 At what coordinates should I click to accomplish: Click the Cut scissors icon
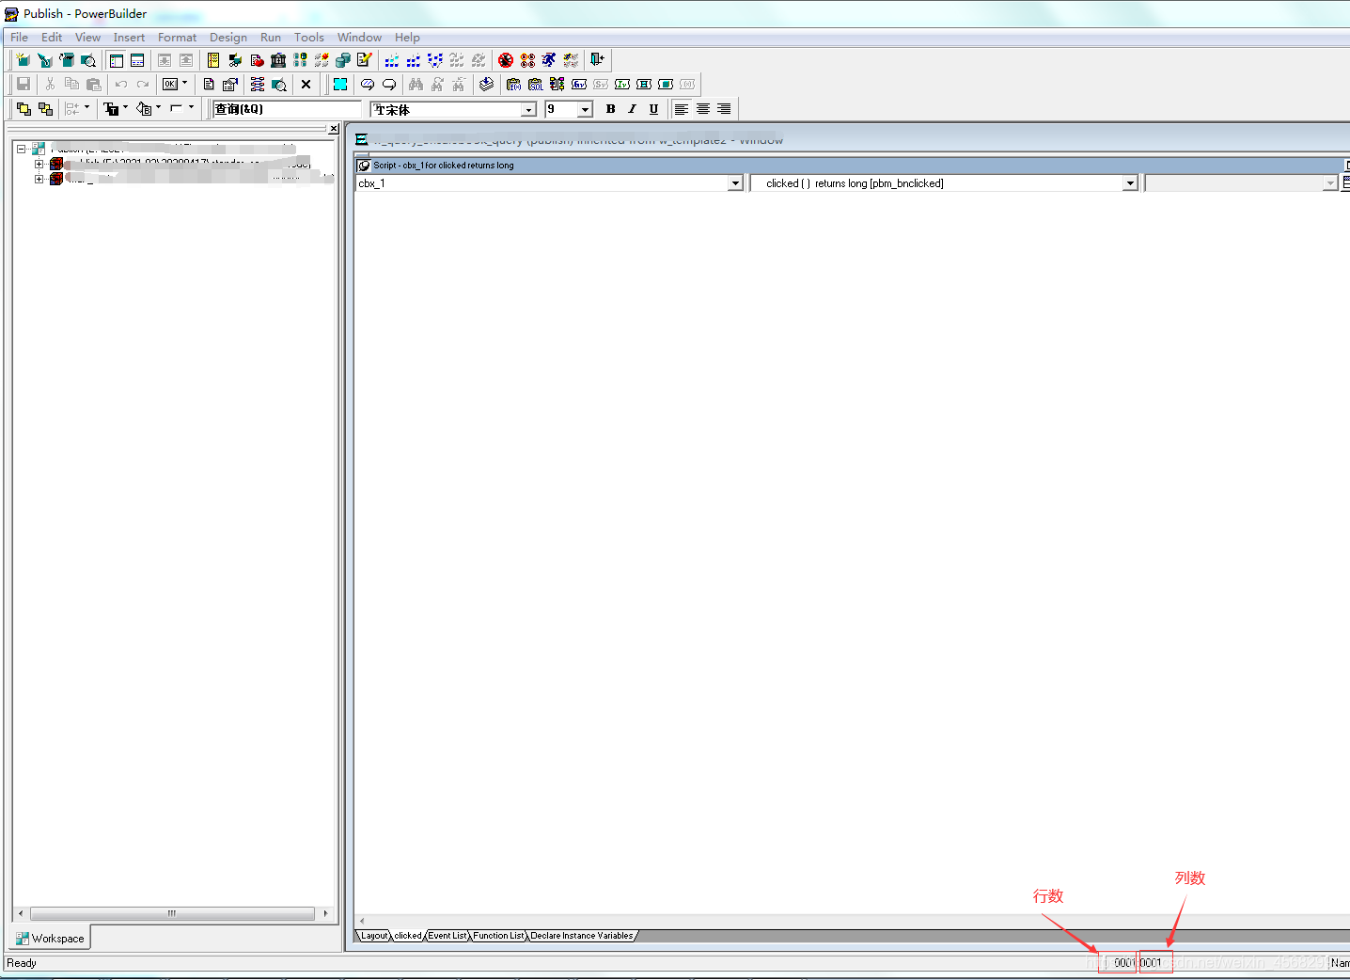tap(50, 85)
